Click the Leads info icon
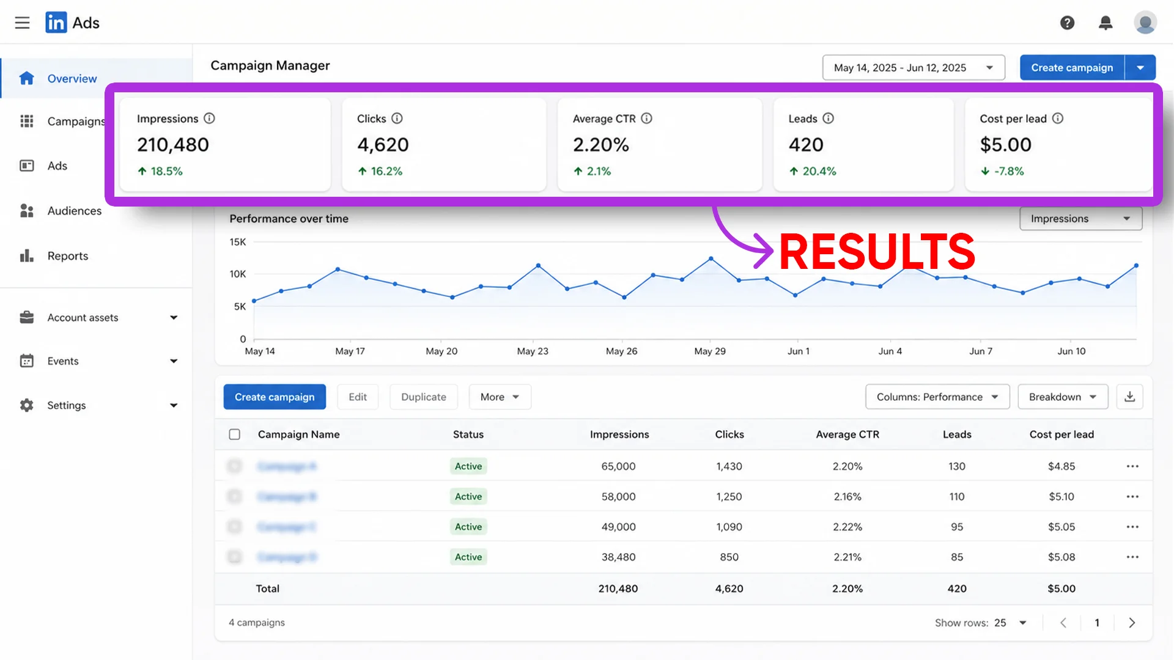1174x660 pixels. click(x=828, y=118)
